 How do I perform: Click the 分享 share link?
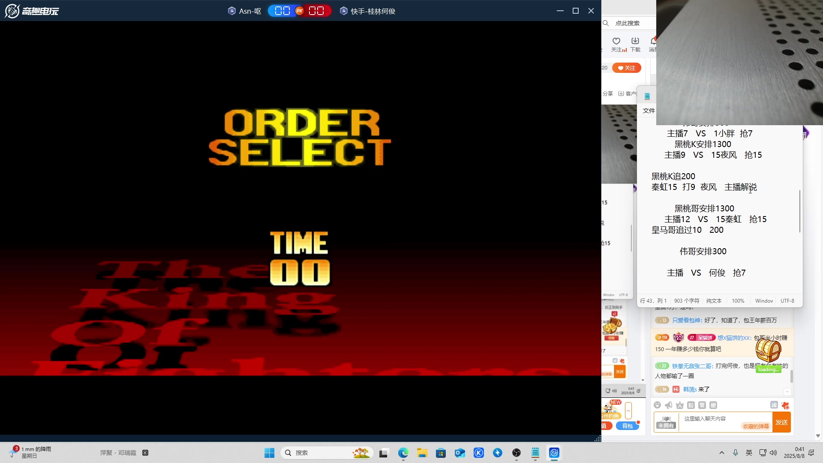tap(608, 93)
